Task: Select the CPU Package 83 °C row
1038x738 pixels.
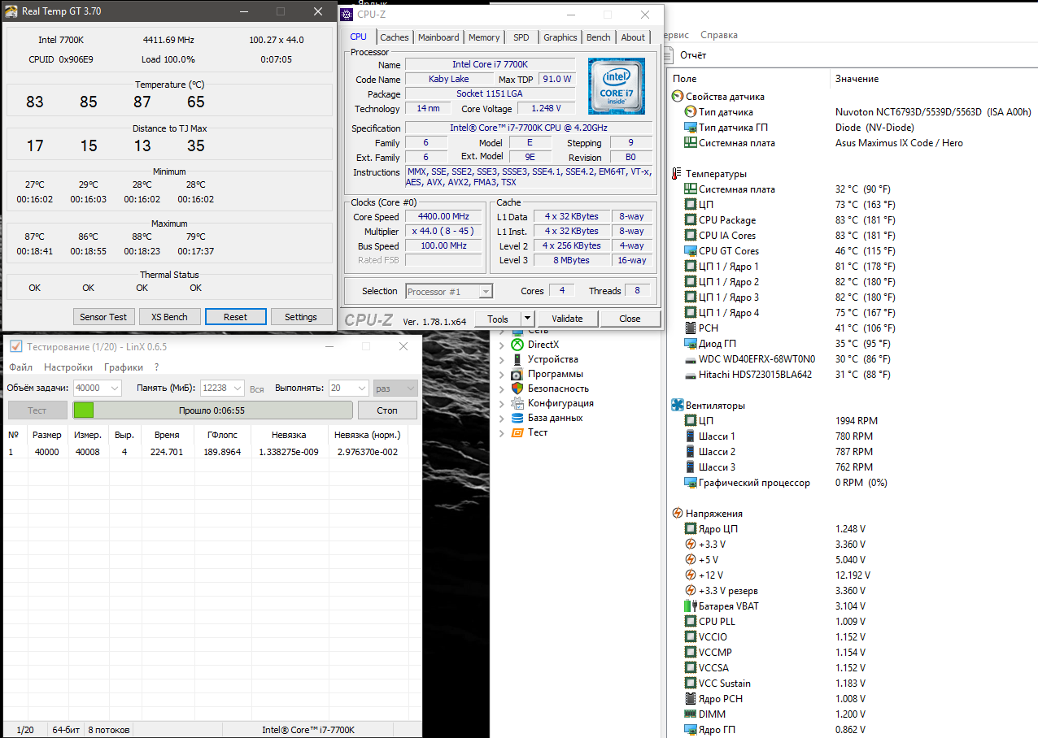Action: pos(853,219)
